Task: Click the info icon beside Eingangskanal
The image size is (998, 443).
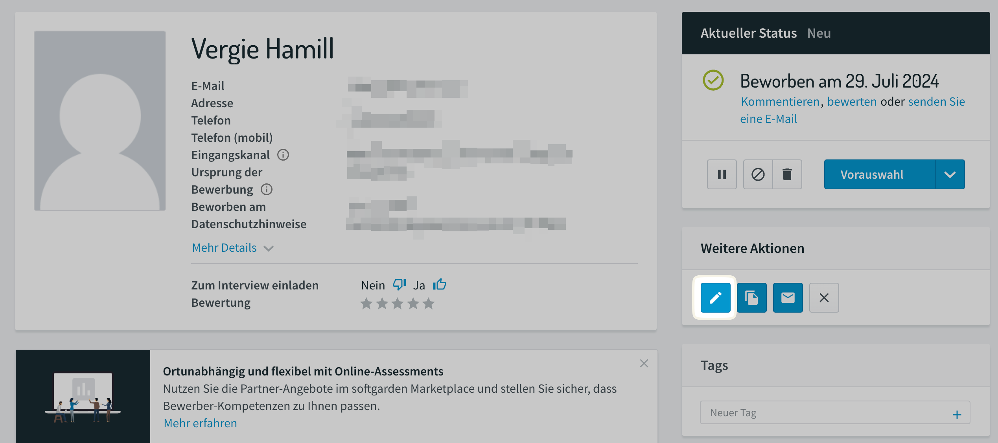Action: (283, 155)
